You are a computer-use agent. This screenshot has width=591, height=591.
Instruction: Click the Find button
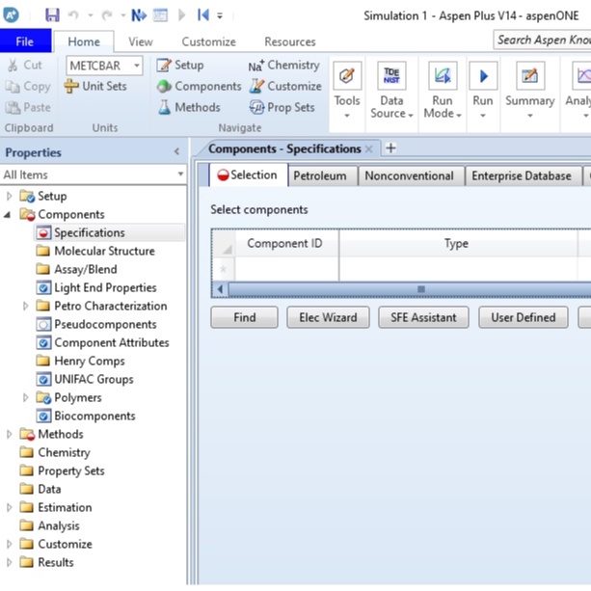tap(244, 317)
